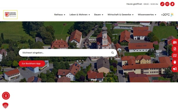
Task: Open the Gemeinde Bockhorn logo homepage
Action: tap(10, 15)
